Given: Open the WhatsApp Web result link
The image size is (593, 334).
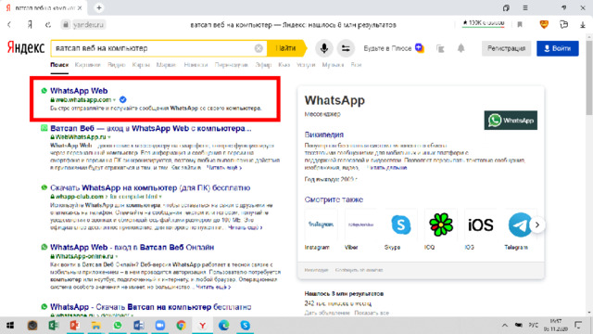Looking at the screenshot, I should [x=79, y=91].
